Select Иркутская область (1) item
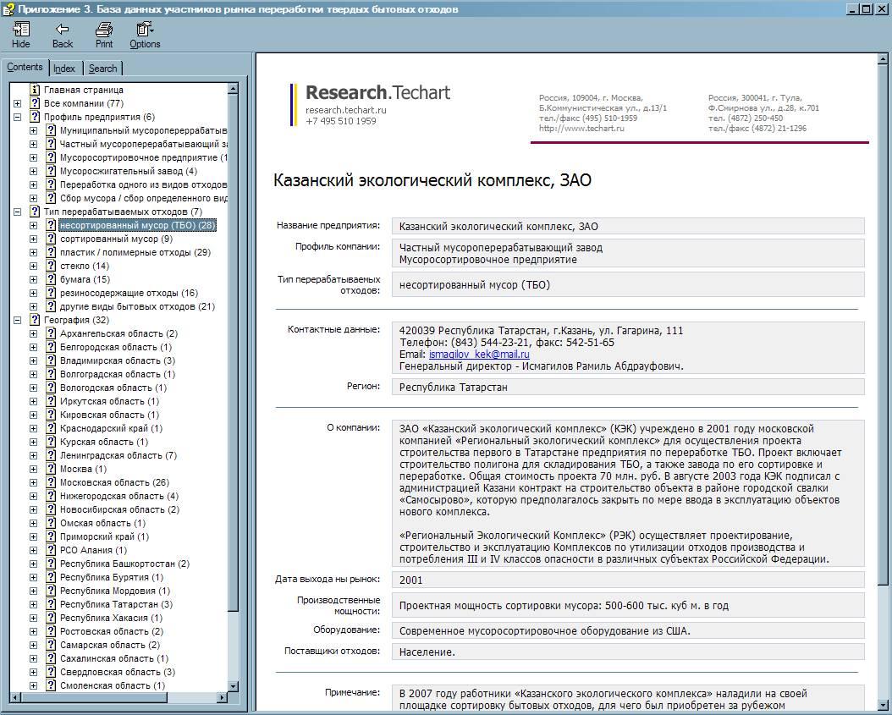 (110, 401)
